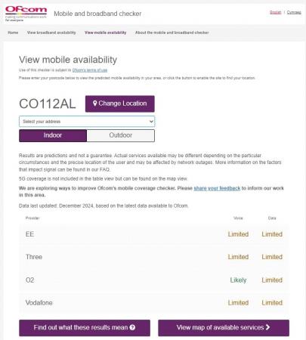Screen dimensions: 306x340
Task: Click View map of available services
Action: pos(224,328)
